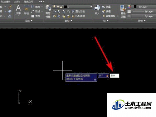Screen dimensions: 156x117
Task: Click the color wheel object color icon
Action: point(129,7)
